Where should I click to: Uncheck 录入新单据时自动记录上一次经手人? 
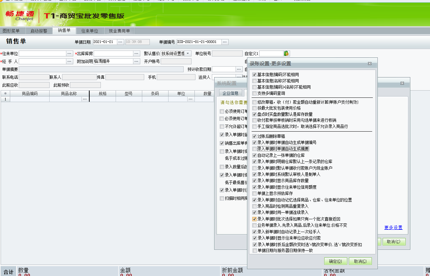tap(254, 232)
